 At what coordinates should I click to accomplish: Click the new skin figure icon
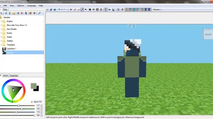pyautogui.click(x=10, y=13)
